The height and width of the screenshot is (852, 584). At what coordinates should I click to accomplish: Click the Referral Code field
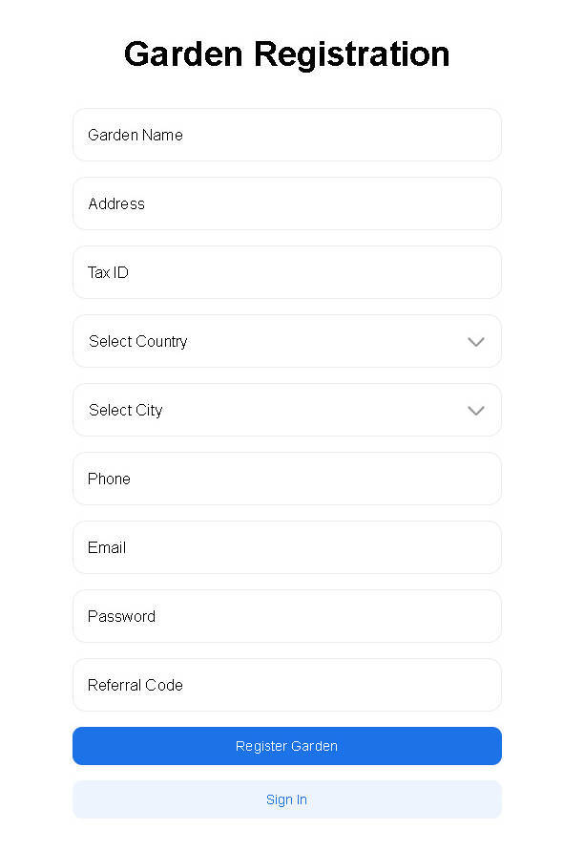click(x=286, y=685)
